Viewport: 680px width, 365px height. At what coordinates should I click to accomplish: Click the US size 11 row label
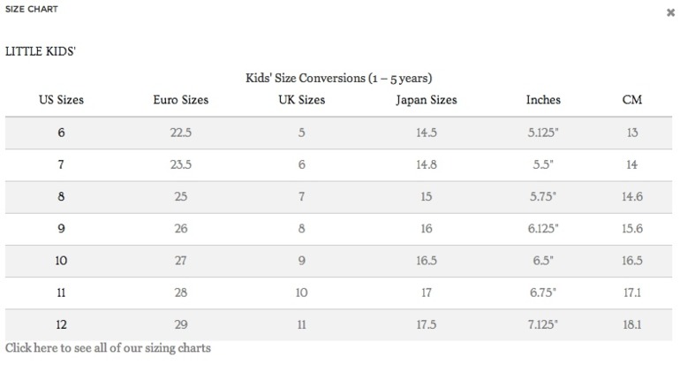click(x=61, y=293)
